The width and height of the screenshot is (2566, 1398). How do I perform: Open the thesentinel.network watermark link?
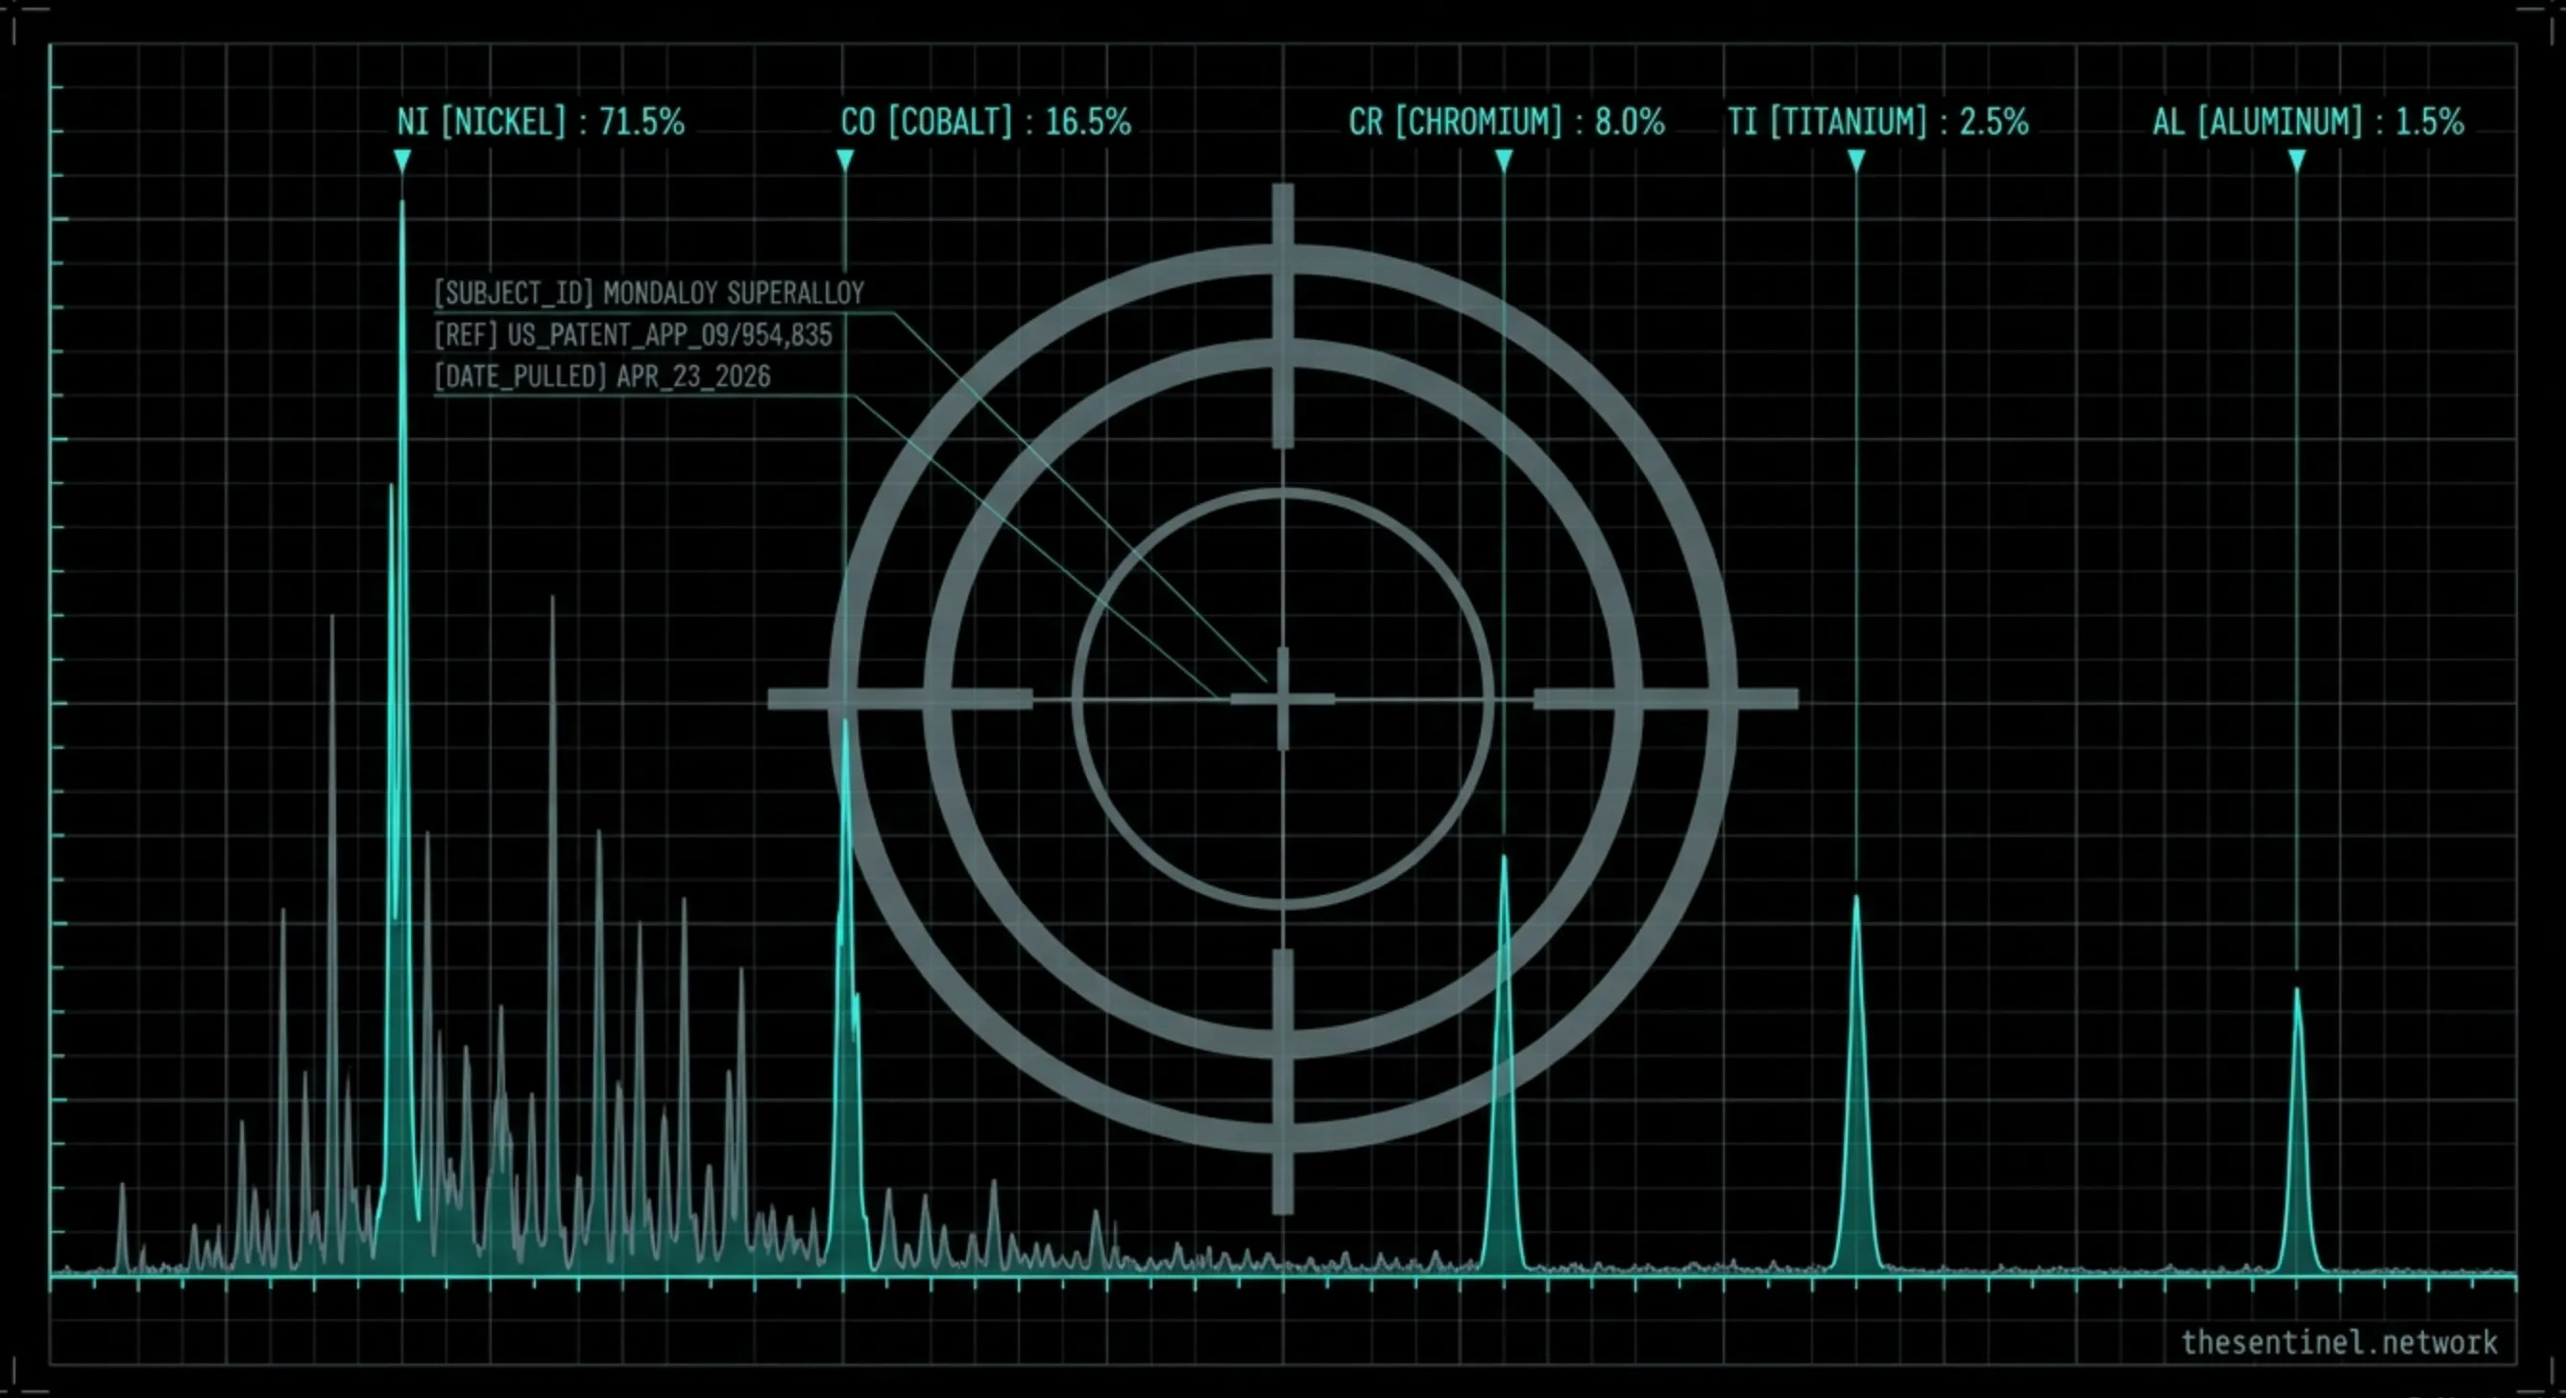tap(2339, 1342)
